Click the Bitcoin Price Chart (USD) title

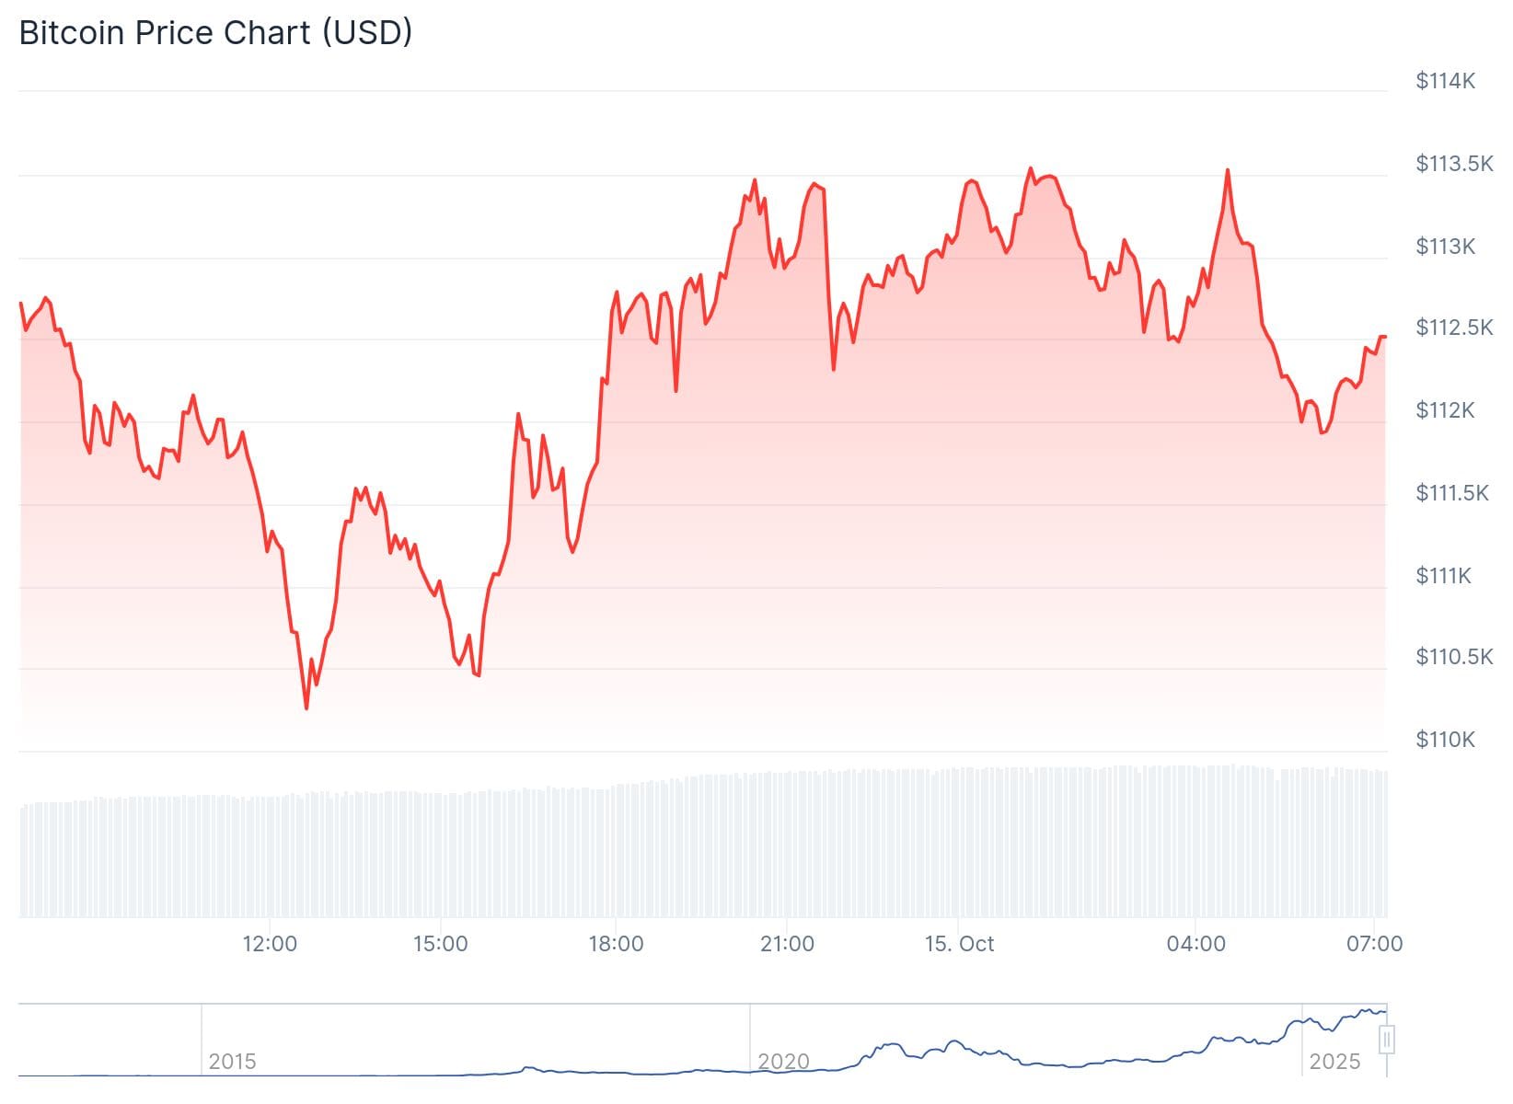tap(215, 33)
